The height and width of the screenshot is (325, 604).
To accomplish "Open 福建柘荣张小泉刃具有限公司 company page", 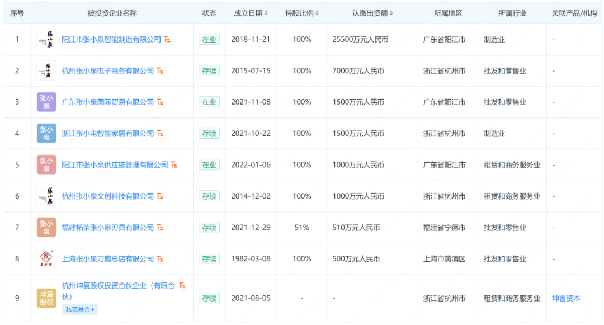I will point(107,228).
